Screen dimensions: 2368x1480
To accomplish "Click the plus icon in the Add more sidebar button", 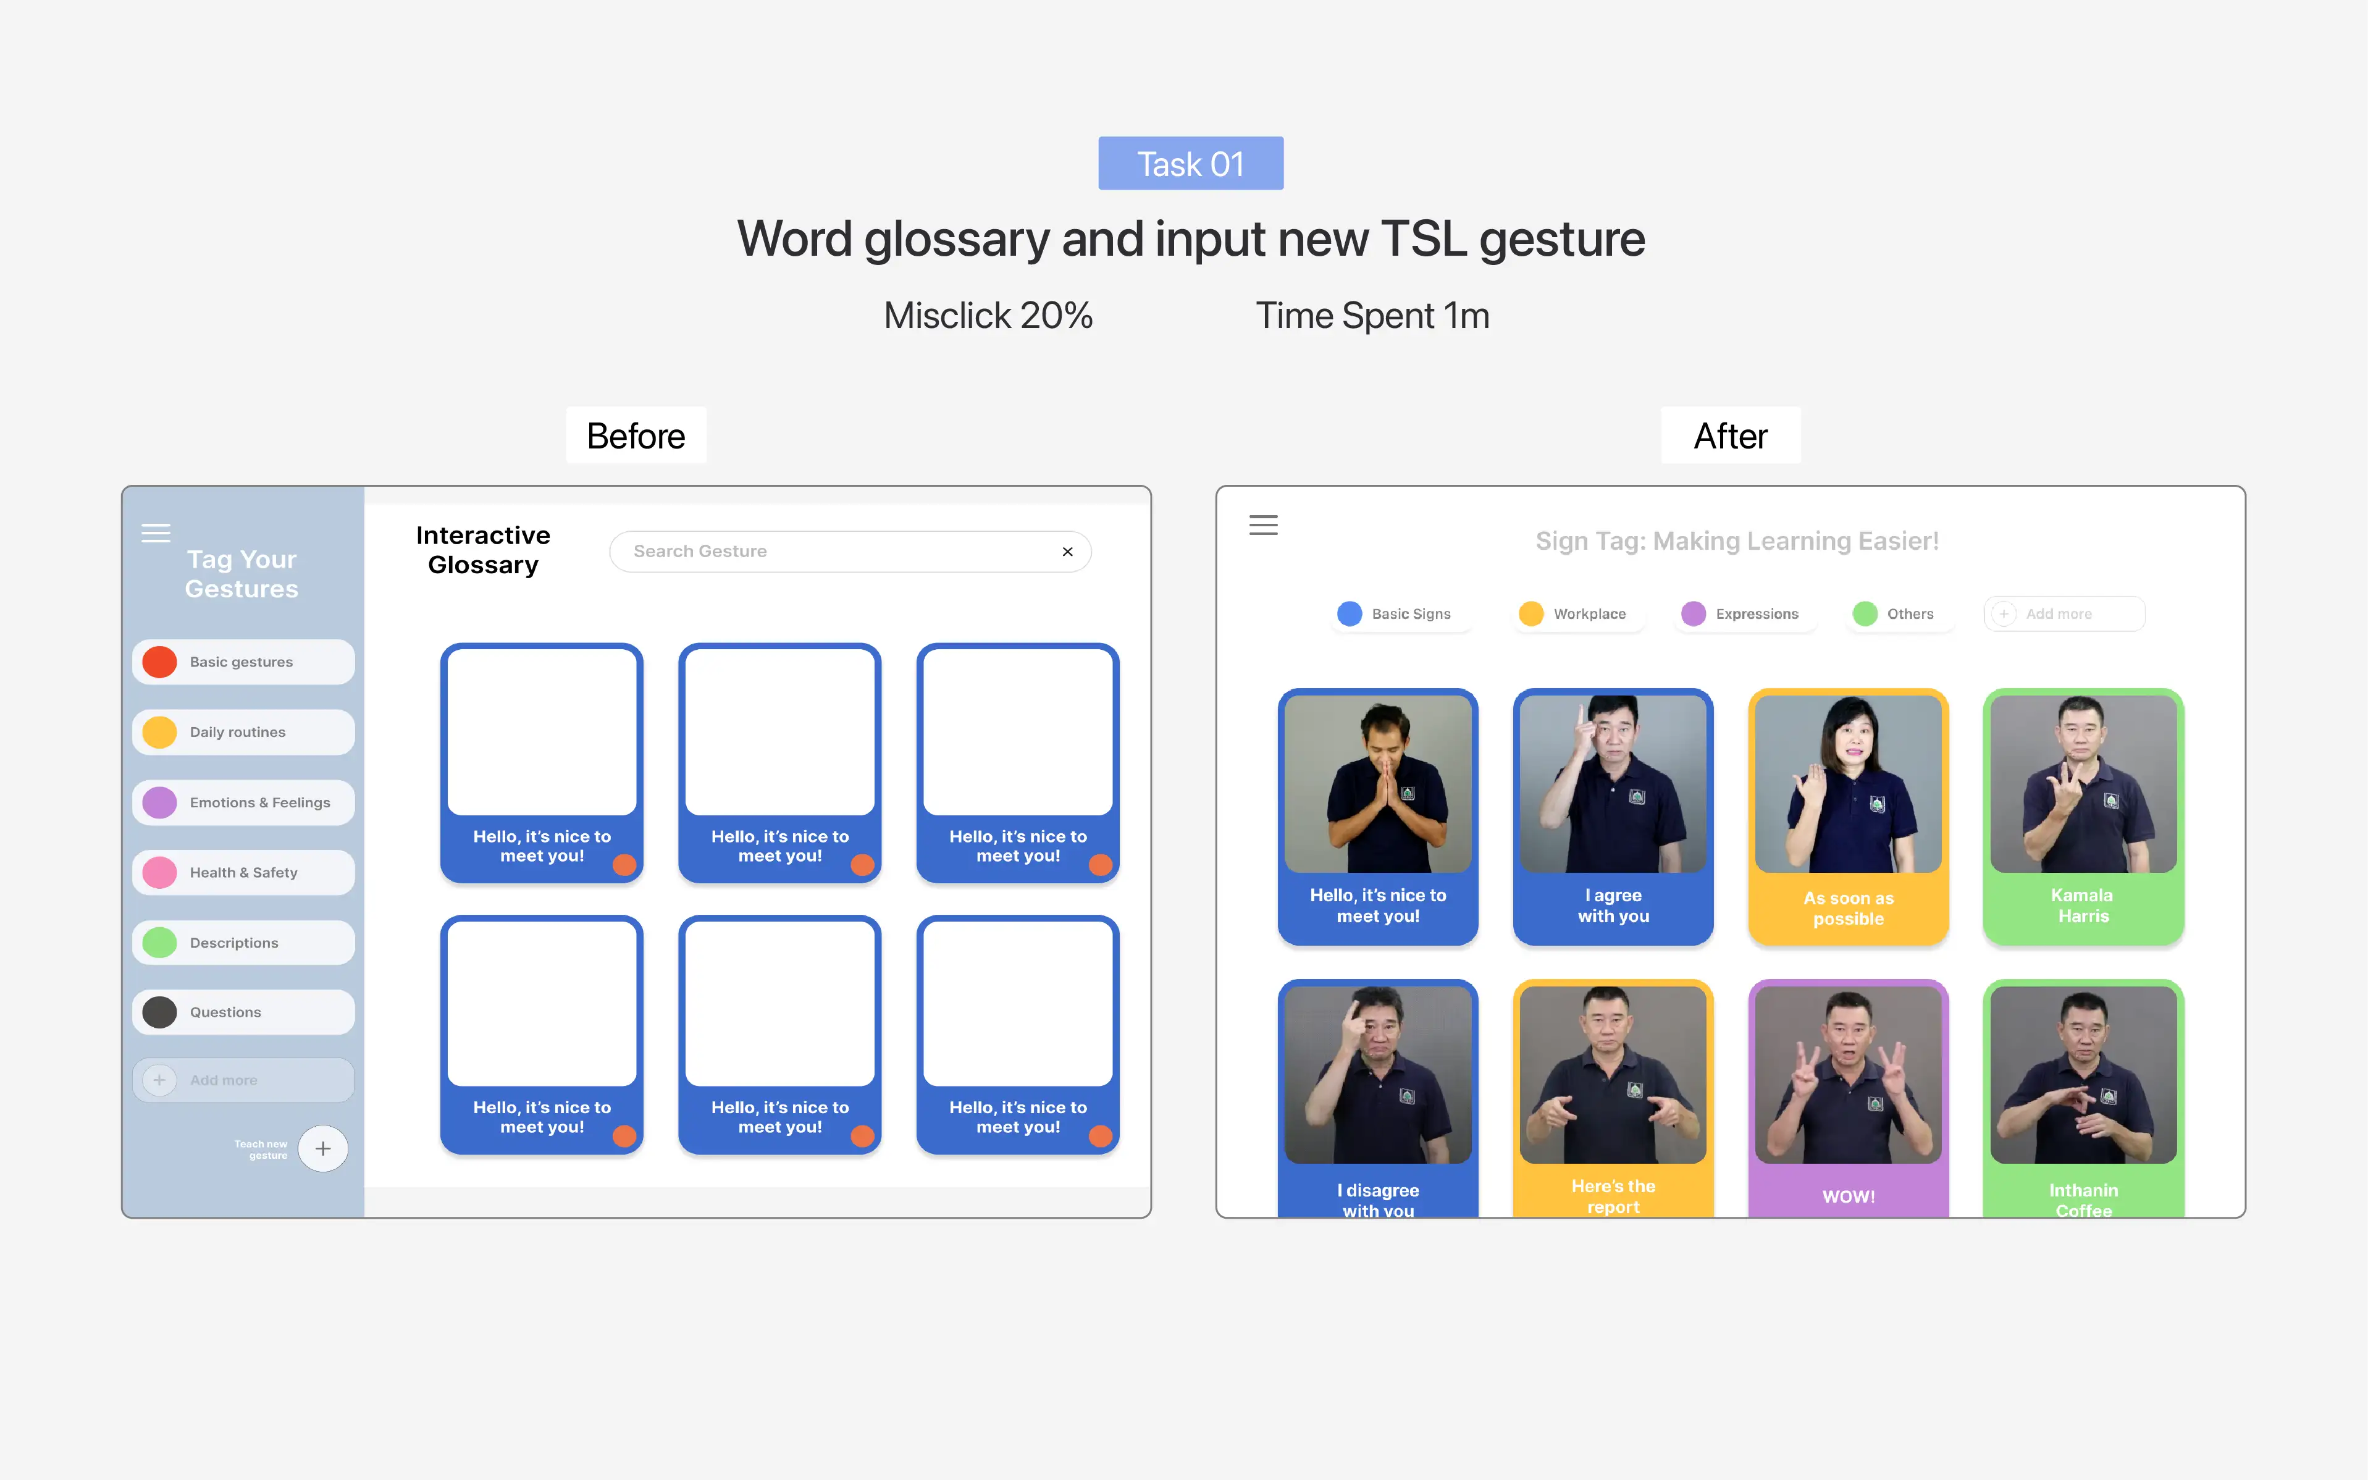I will click(x=159, y=1080).
